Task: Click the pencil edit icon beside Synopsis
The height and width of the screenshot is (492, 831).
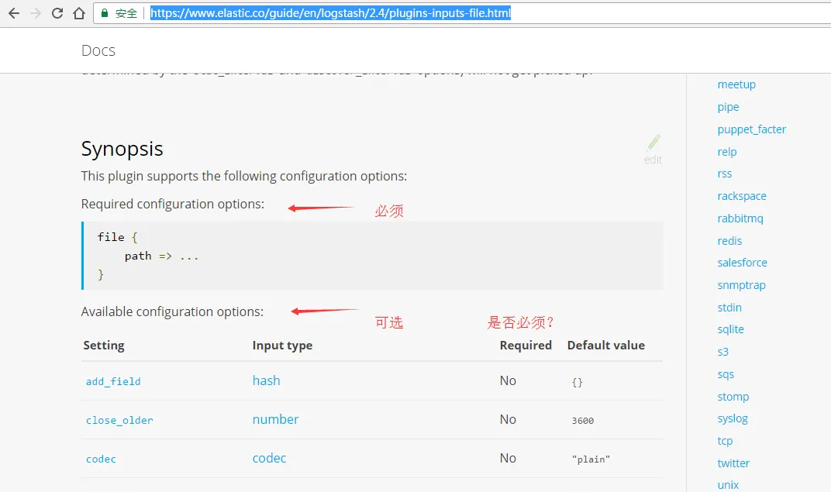Action: click(653, 143)
